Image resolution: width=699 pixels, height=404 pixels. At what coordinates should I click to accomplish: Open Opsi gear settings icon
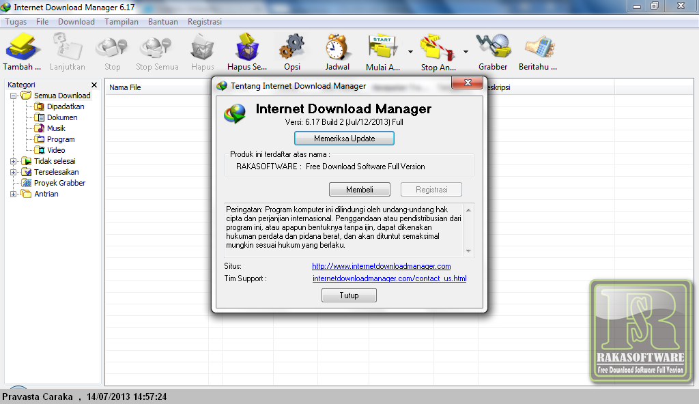[x=292, y=47]
